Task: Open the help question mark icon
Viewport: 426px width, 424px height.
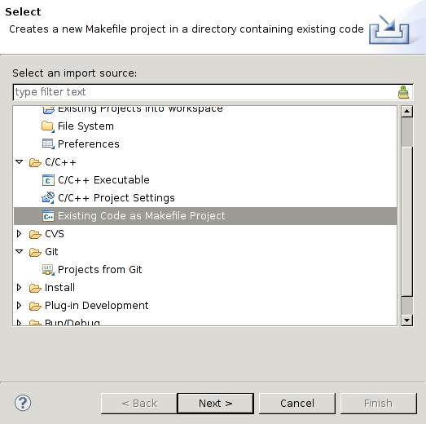Action: 23,403
